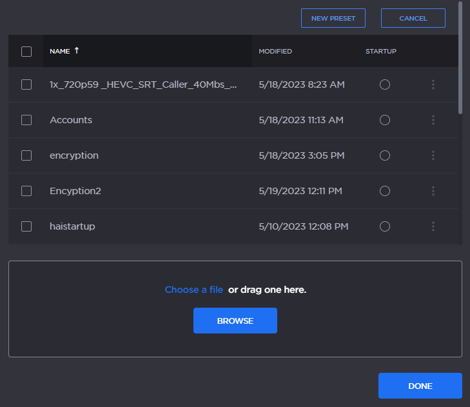Screen dimensions: 470x407
Task: Choose the 1x_720p59 preset as startup
Action: point(385,84)
